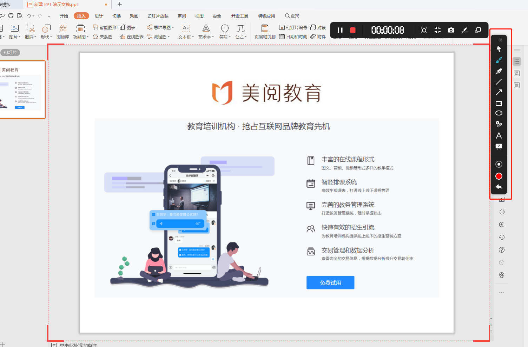Click the 幻灯片 panel label
The image size is (528, 347).
tap(10, 53)
